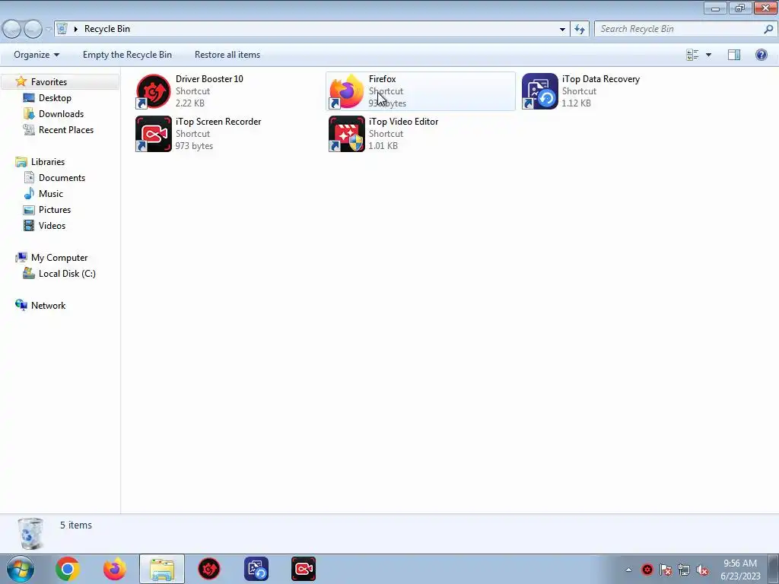
Task: Click the Firefox file name text
Action: coord(382,79)
